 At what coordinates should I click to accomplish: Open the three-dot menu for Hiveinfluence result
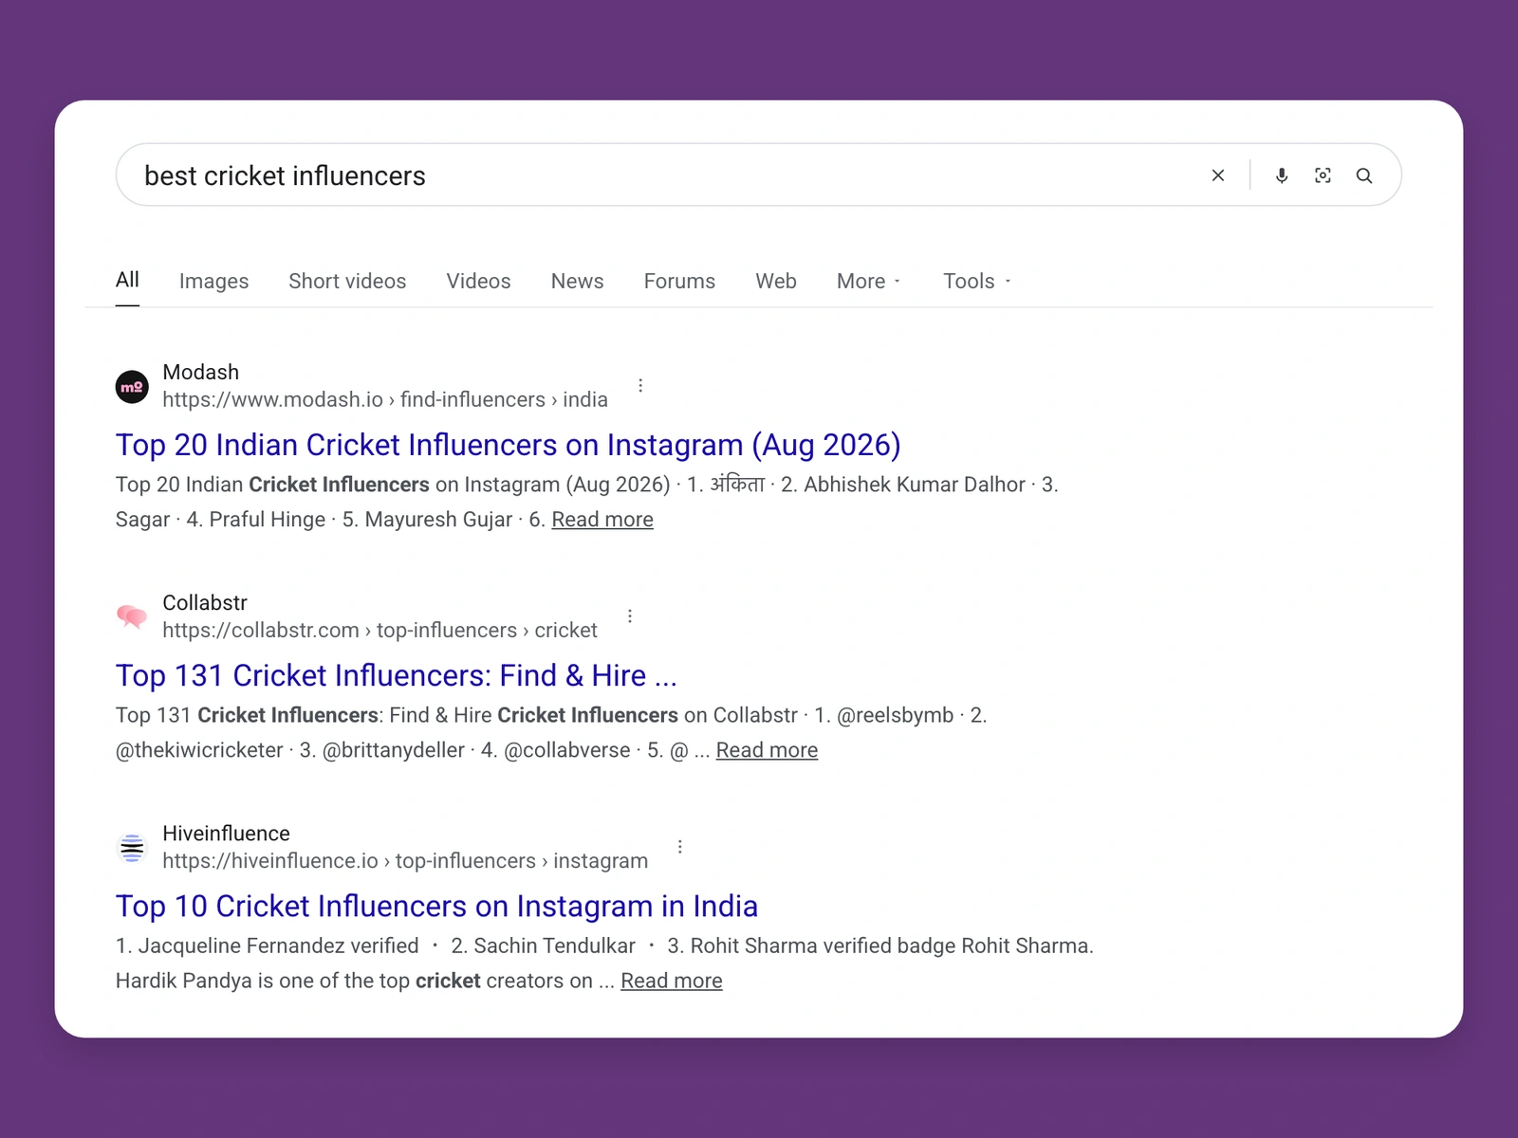pos(680,846)
